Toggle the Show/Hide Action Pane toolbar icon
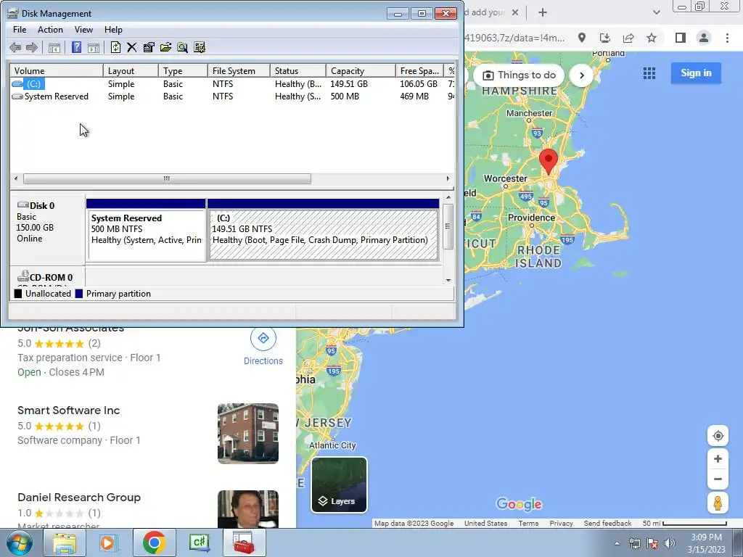 pos(94,47)
